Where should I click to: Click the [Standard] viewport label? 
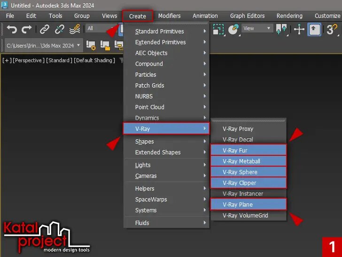pyautogui.click(x=59, y=60)
